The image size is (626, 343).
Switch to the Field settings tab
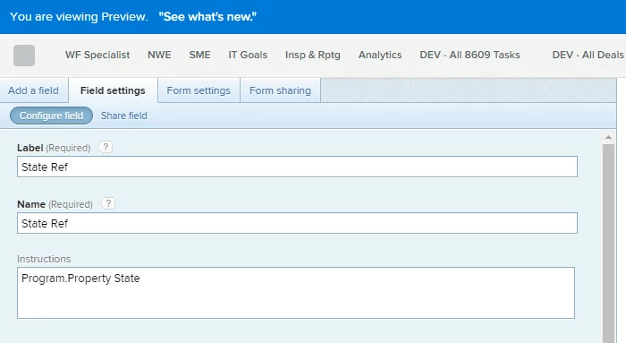coord(113,90)
